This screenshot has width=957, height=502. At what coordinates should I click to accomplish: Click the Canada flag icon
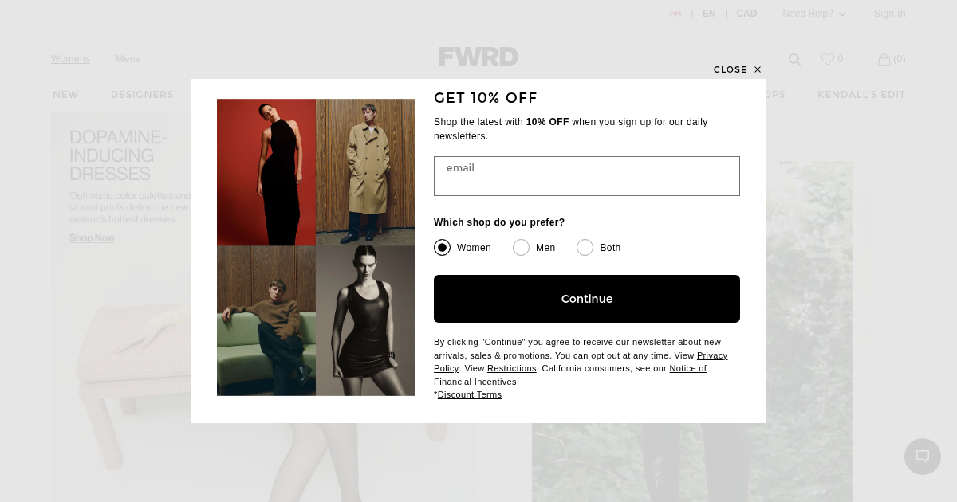(675, 14)
